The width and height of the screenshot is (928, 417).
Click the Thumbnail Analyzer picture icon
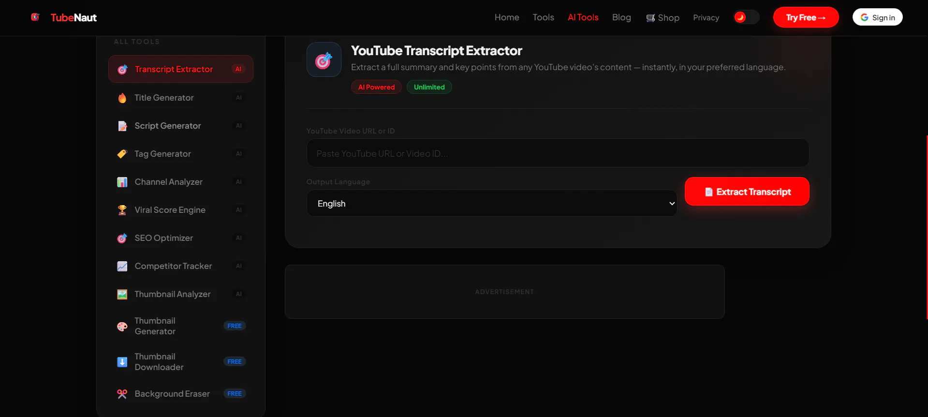coord(122,294)
